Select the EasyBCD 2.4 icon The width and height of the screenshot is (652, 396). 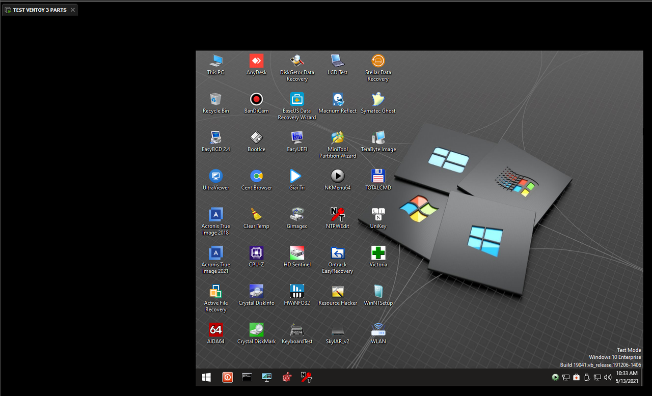coord(215,142)
